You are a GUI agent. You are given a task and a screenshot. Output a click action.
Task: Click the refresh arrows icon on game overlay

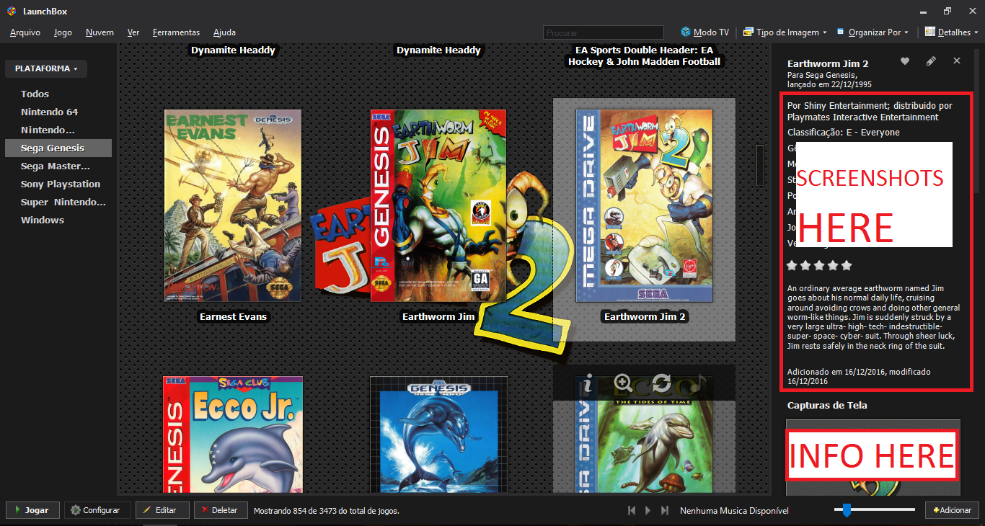point(661,383)
